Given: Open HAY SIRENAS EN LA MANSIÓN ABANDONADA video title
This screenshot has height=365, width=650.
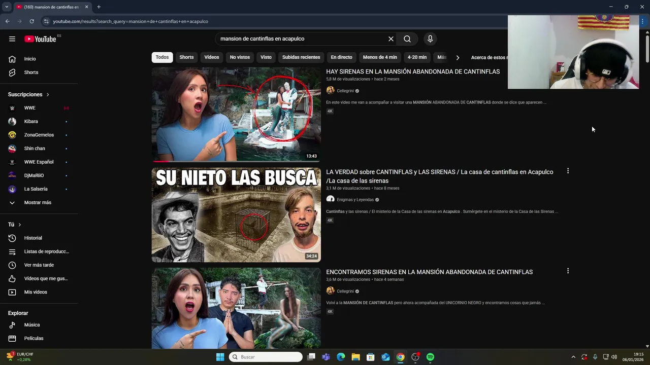Looking at the screenshot, I should point(413,71).
